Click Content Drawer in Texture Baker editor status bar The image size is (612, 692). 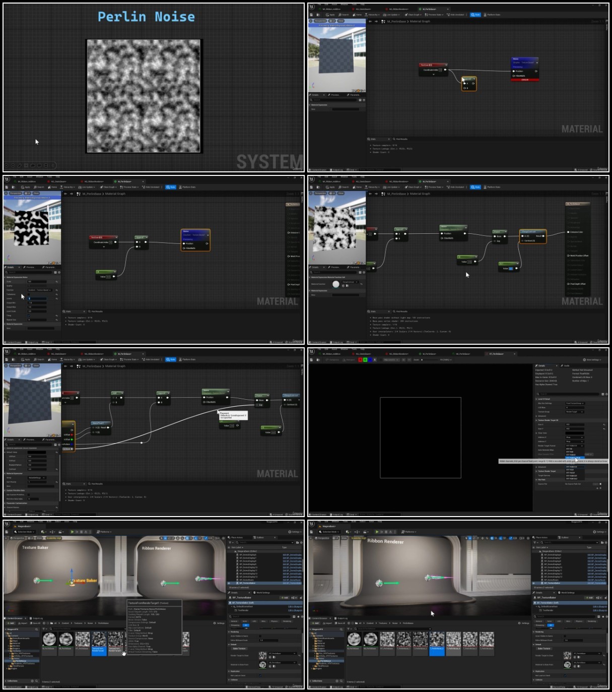click(x=14, y=687)
